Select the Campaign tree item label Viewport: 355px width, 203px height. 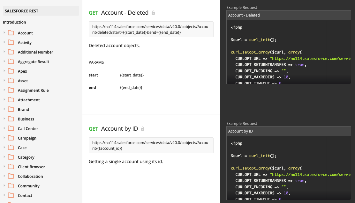27,138
